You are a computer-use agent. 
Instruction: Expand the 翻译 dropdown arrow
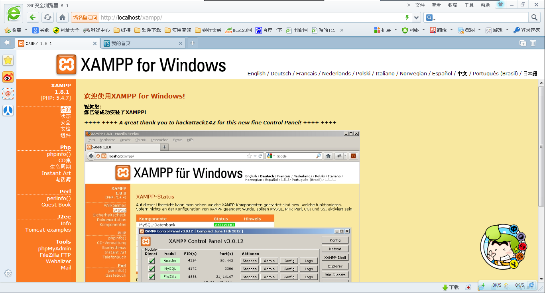point(451,30)
